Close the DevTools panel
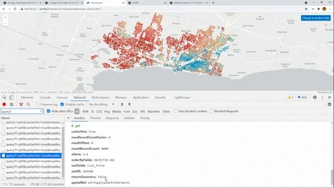Viewport: 334px width, 188px height. (x=329, y=98)
